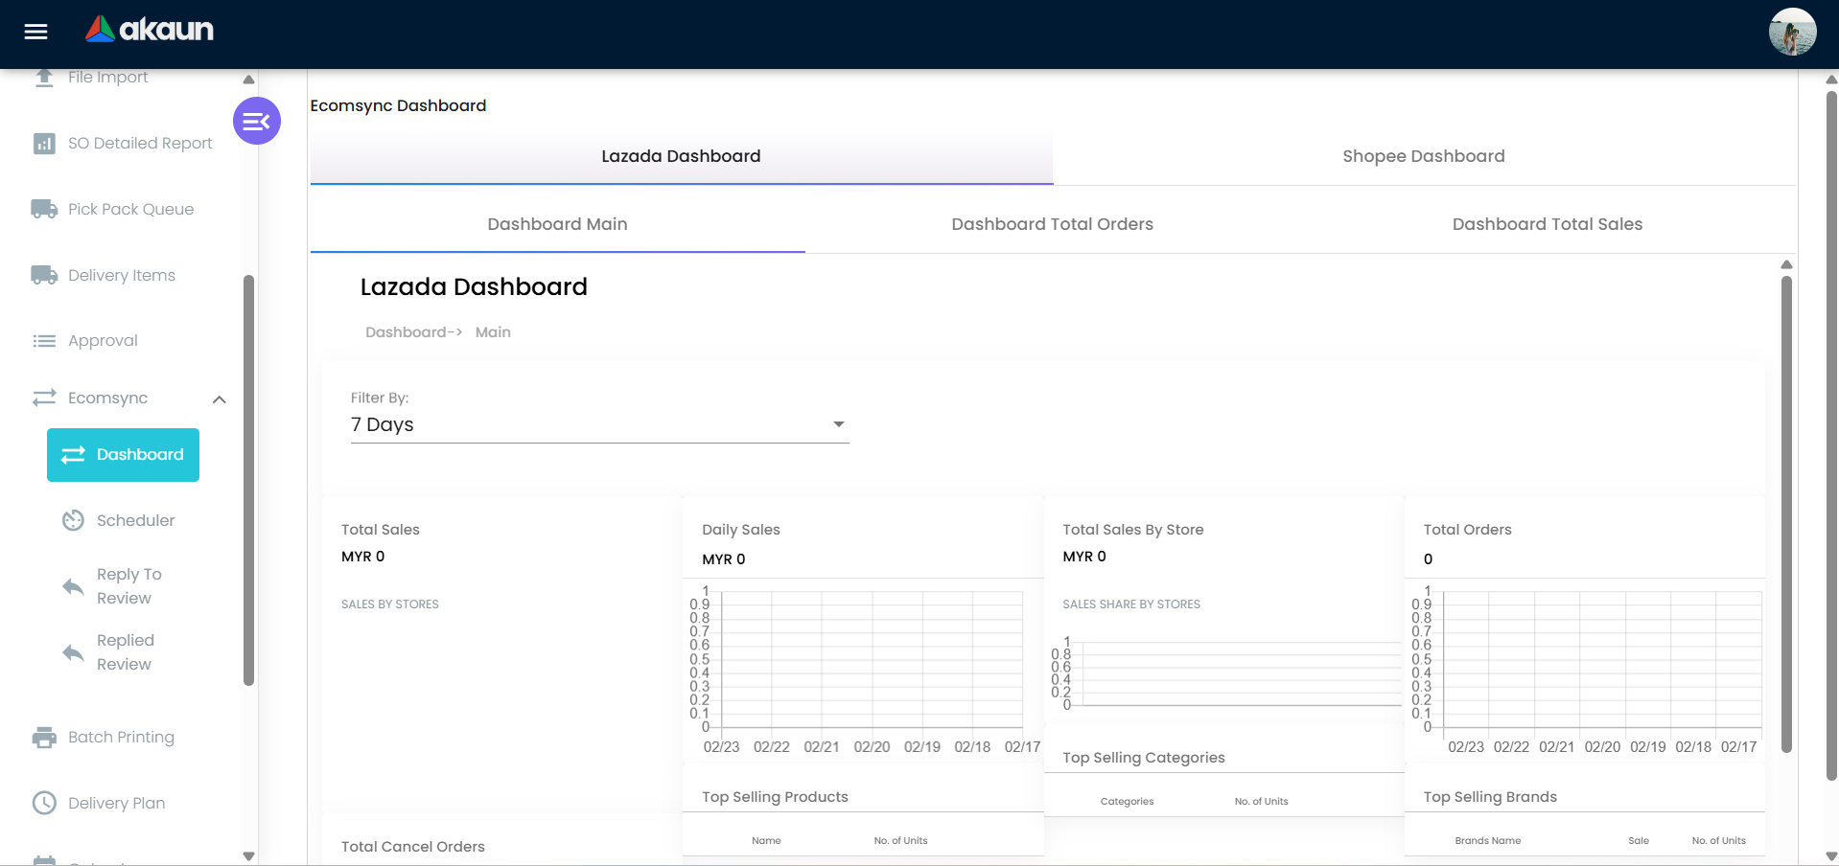1839x866 pixels.
Task: Open the Approval menu item
Action: [x=103, y=341]
